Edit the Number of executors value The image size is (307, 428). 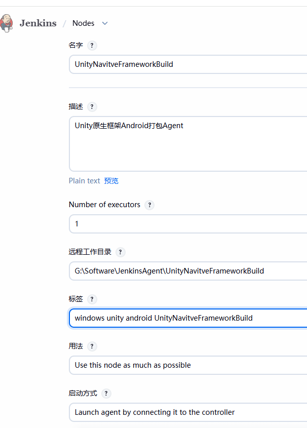(188, 224)
